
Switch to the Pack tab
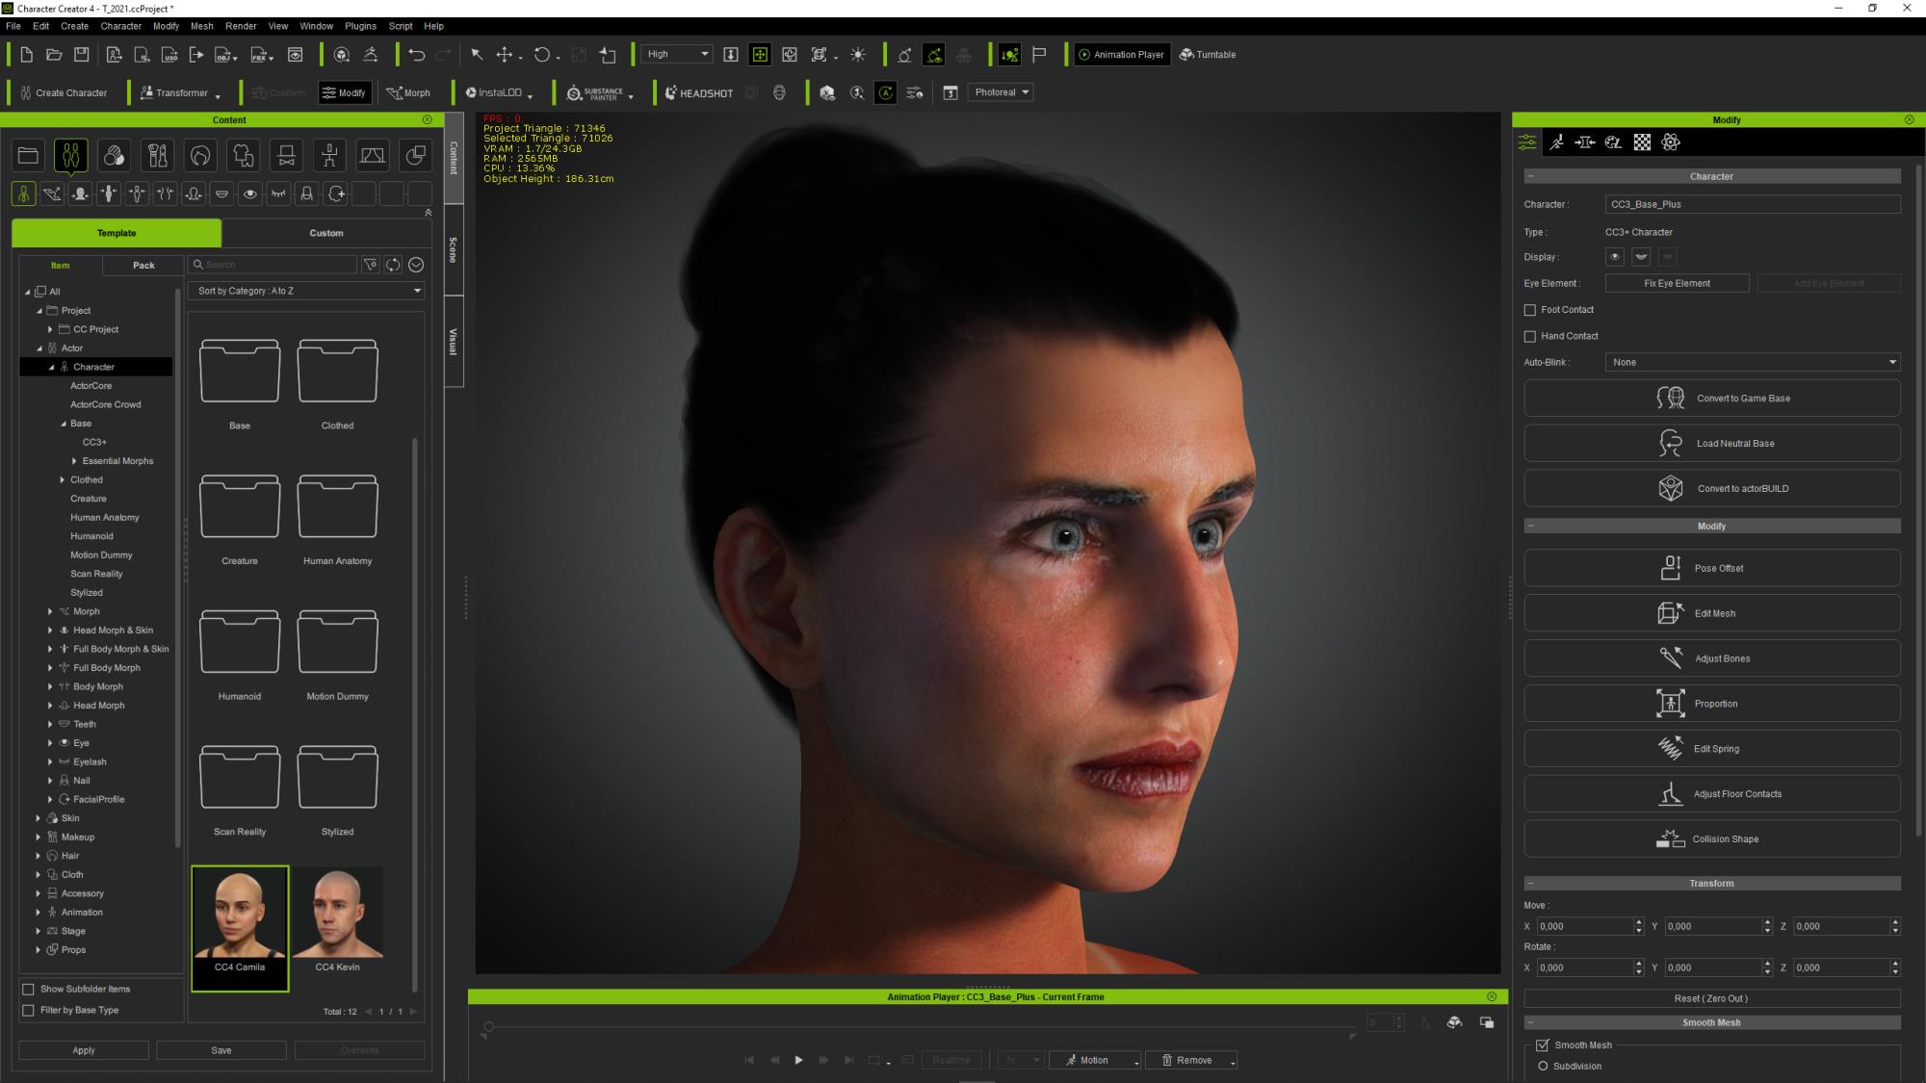click(143, 265)
